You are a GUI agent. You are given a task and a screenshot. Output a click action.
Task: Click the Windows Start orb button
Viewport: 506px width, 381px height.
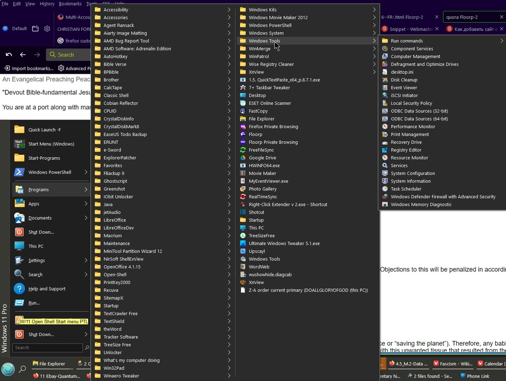[8, 370]
